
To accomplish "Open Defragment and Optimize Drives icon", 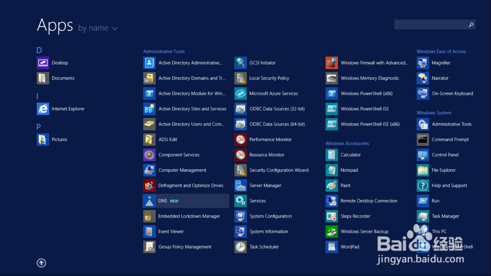I will pyautogui.click(x=149, y=185).
